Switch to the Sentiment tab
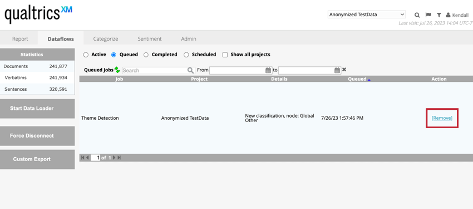Viewport: 473px width, 209px height. 150,38
